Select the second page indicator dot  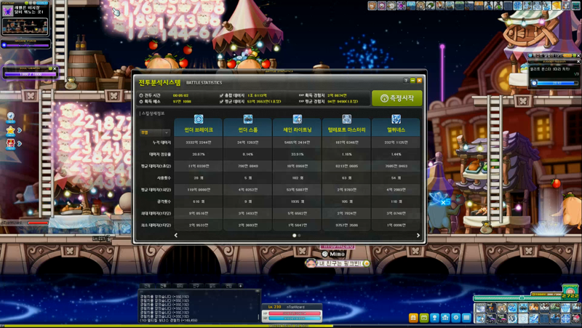(x=299, y=235)
